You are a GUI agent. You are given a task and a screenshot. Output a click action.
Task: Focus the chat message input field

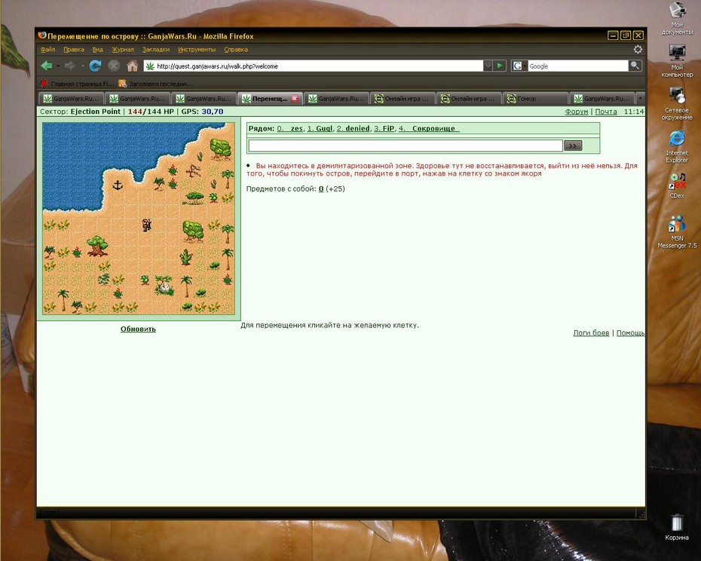coord(406,146)
